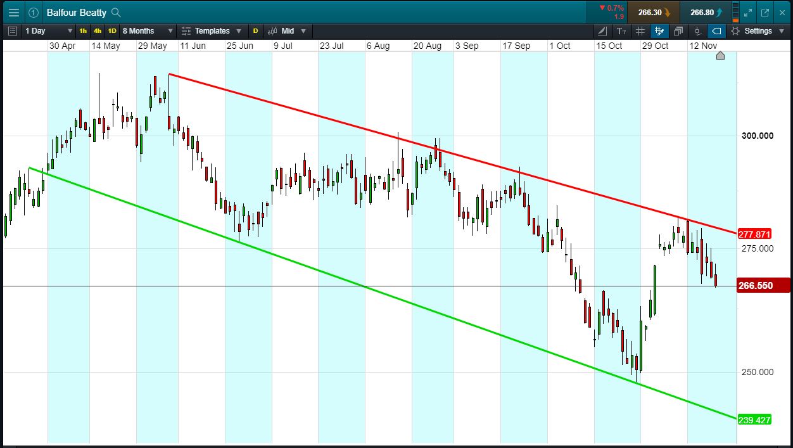The height and width of the screenshot is (448, 793).
Task: Open the drawing tools triangle icon
Action: 602,30
